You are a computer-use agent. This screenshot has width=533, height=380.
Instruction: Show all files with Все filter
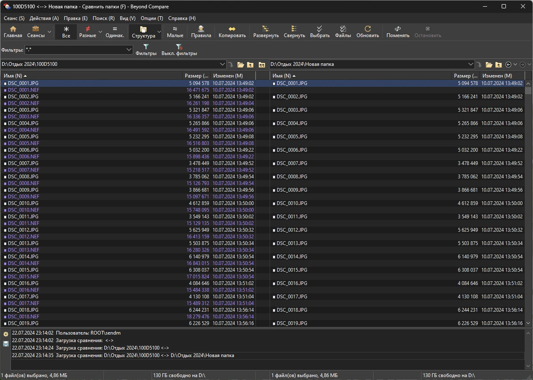point(66,32)
